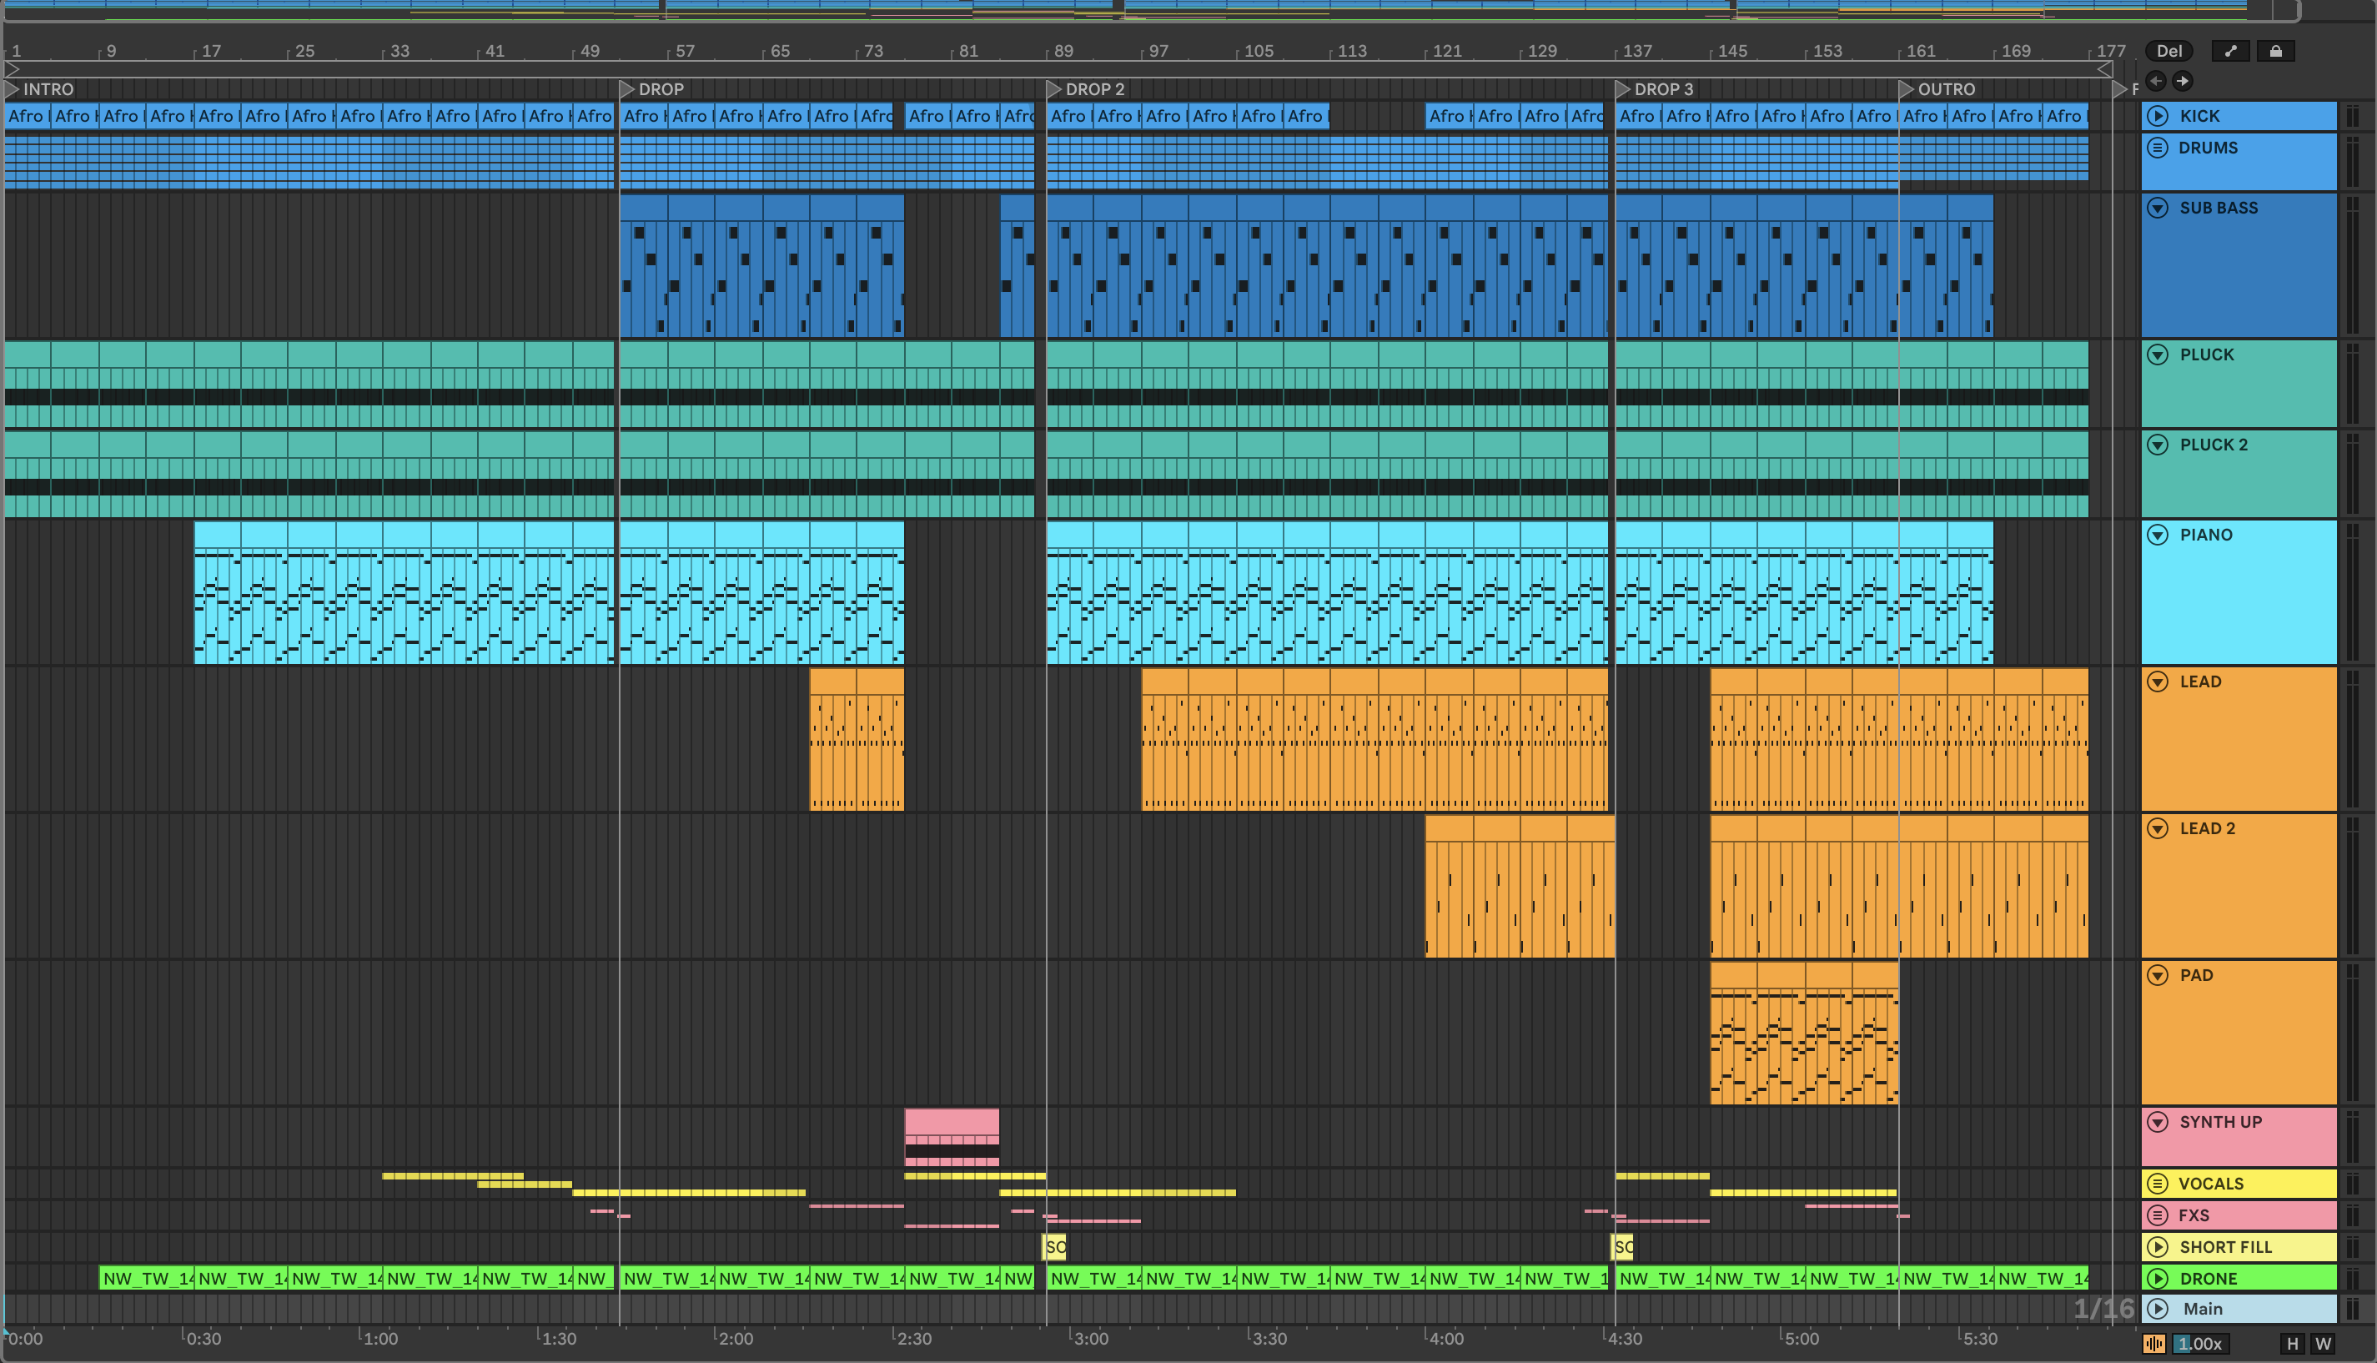Jump to next locator arrow
The height and width of the screenshot is (1363, 2377).
click(2183, 81)
